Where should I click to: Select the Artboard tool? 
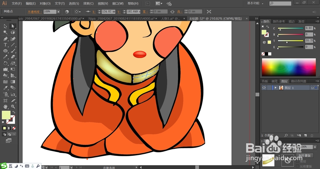(5, 101)
